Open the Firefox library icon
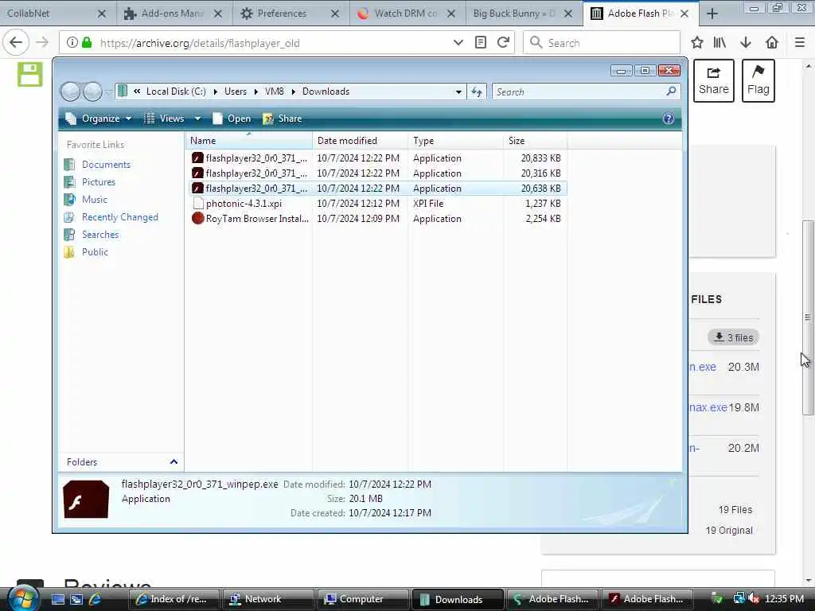 719,43
